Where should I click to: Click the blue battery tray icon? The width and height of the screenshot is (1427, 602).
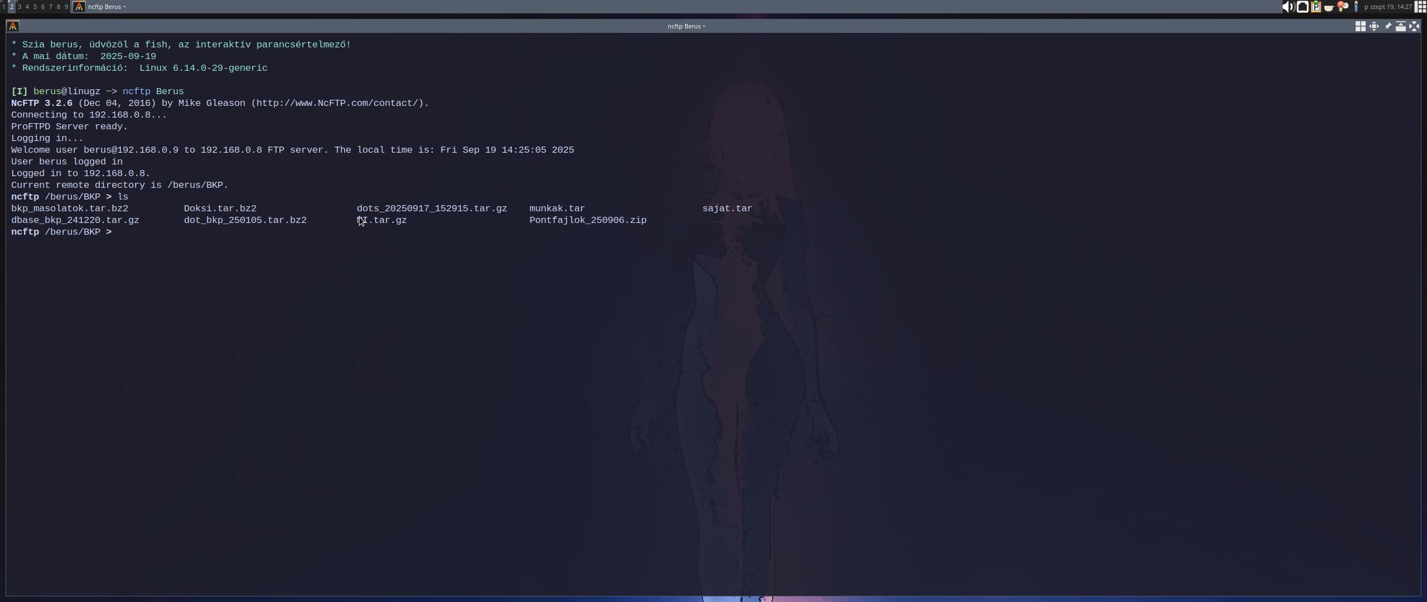click(x=1356, y=7)
